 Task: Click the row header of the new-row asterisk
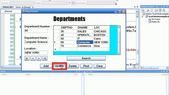point(57,49)
